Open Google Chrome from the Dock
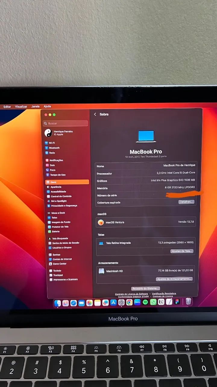The image size is (217, 387). tap(129, 302)
